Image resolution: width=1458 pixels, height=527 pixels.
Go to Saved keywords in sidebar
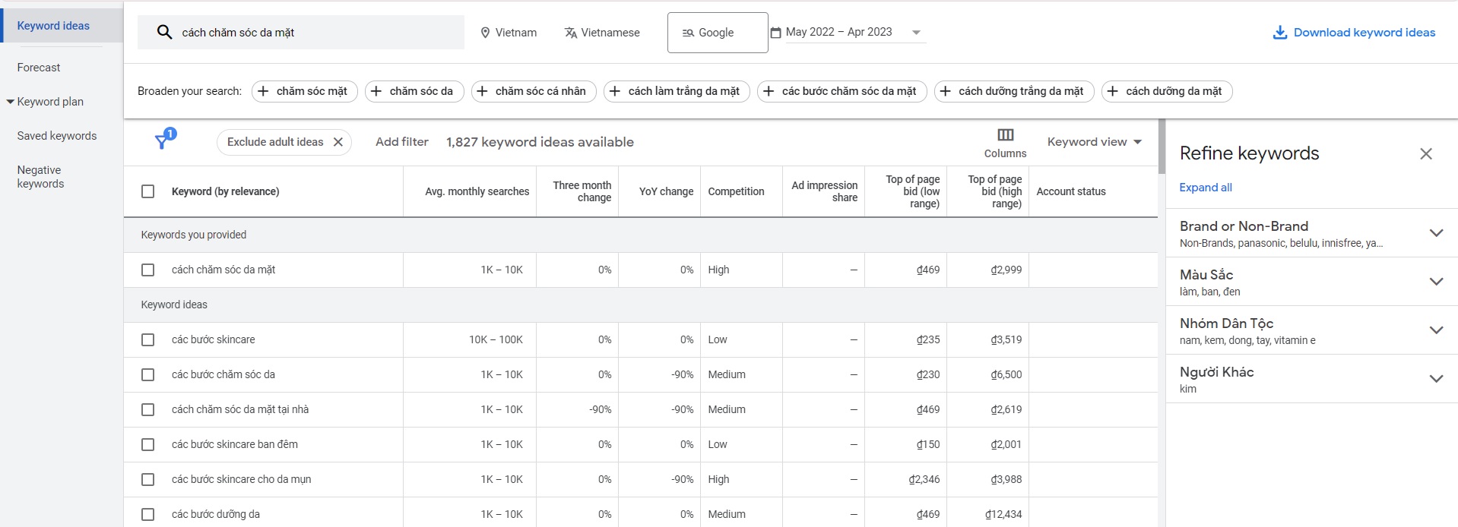click(57, 136)
